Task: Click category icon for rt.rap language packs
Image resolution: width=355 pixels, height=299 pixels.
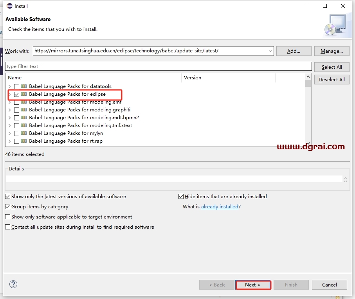Action: pos(24,141)
